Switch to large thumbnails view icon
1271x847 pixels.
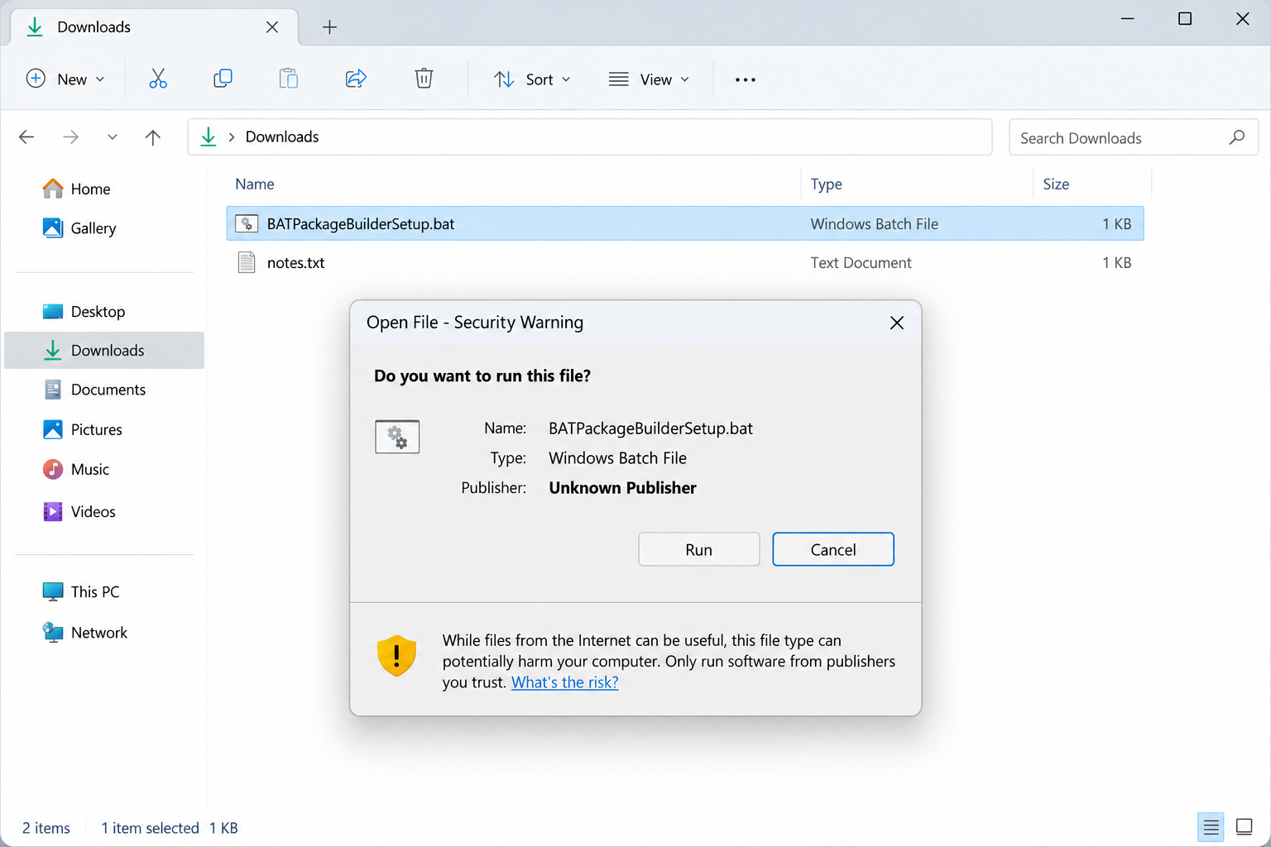point(1244,827)
